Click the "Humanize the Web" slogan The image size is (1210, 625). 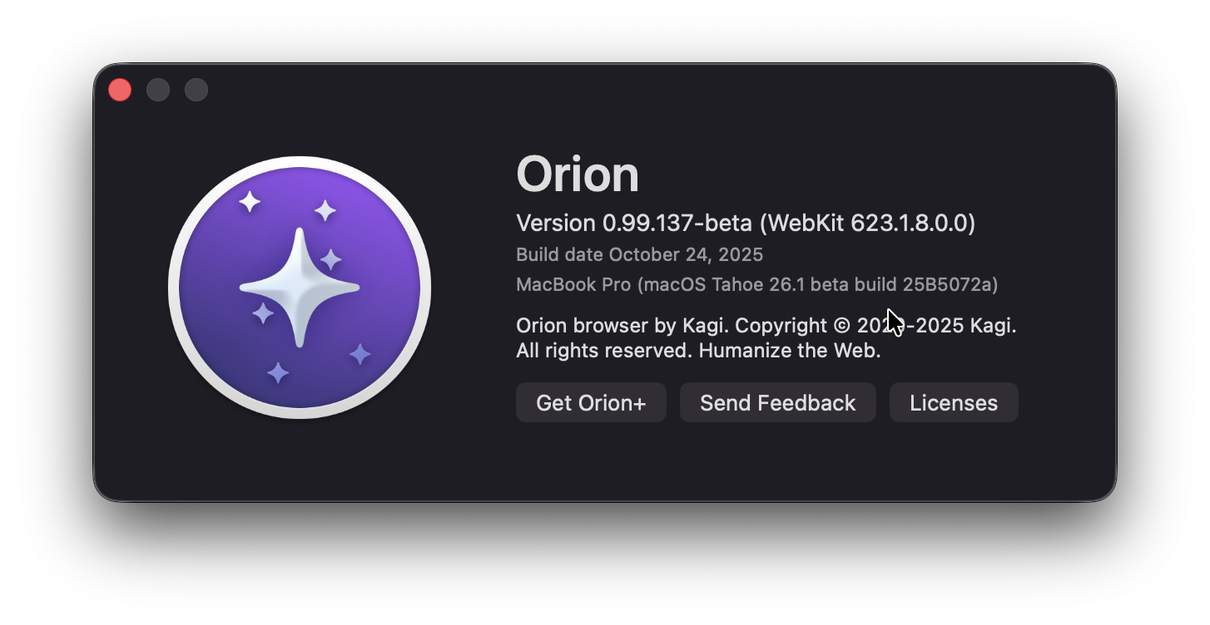(x=789, y=351)
